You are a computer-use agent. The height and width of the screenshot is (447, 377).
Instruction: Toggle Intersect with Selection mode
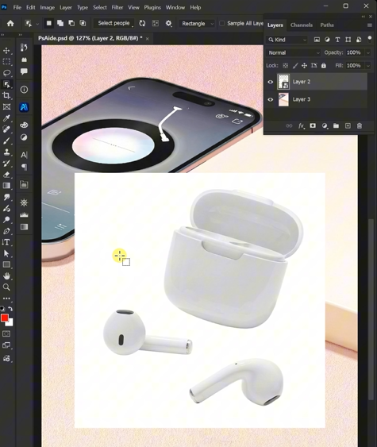click(83, 23)
